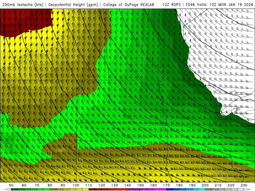The height and width of the screenshot is (191, 255).
Task: Click the right arrow end of color bar
Action: tap(247, 189)
